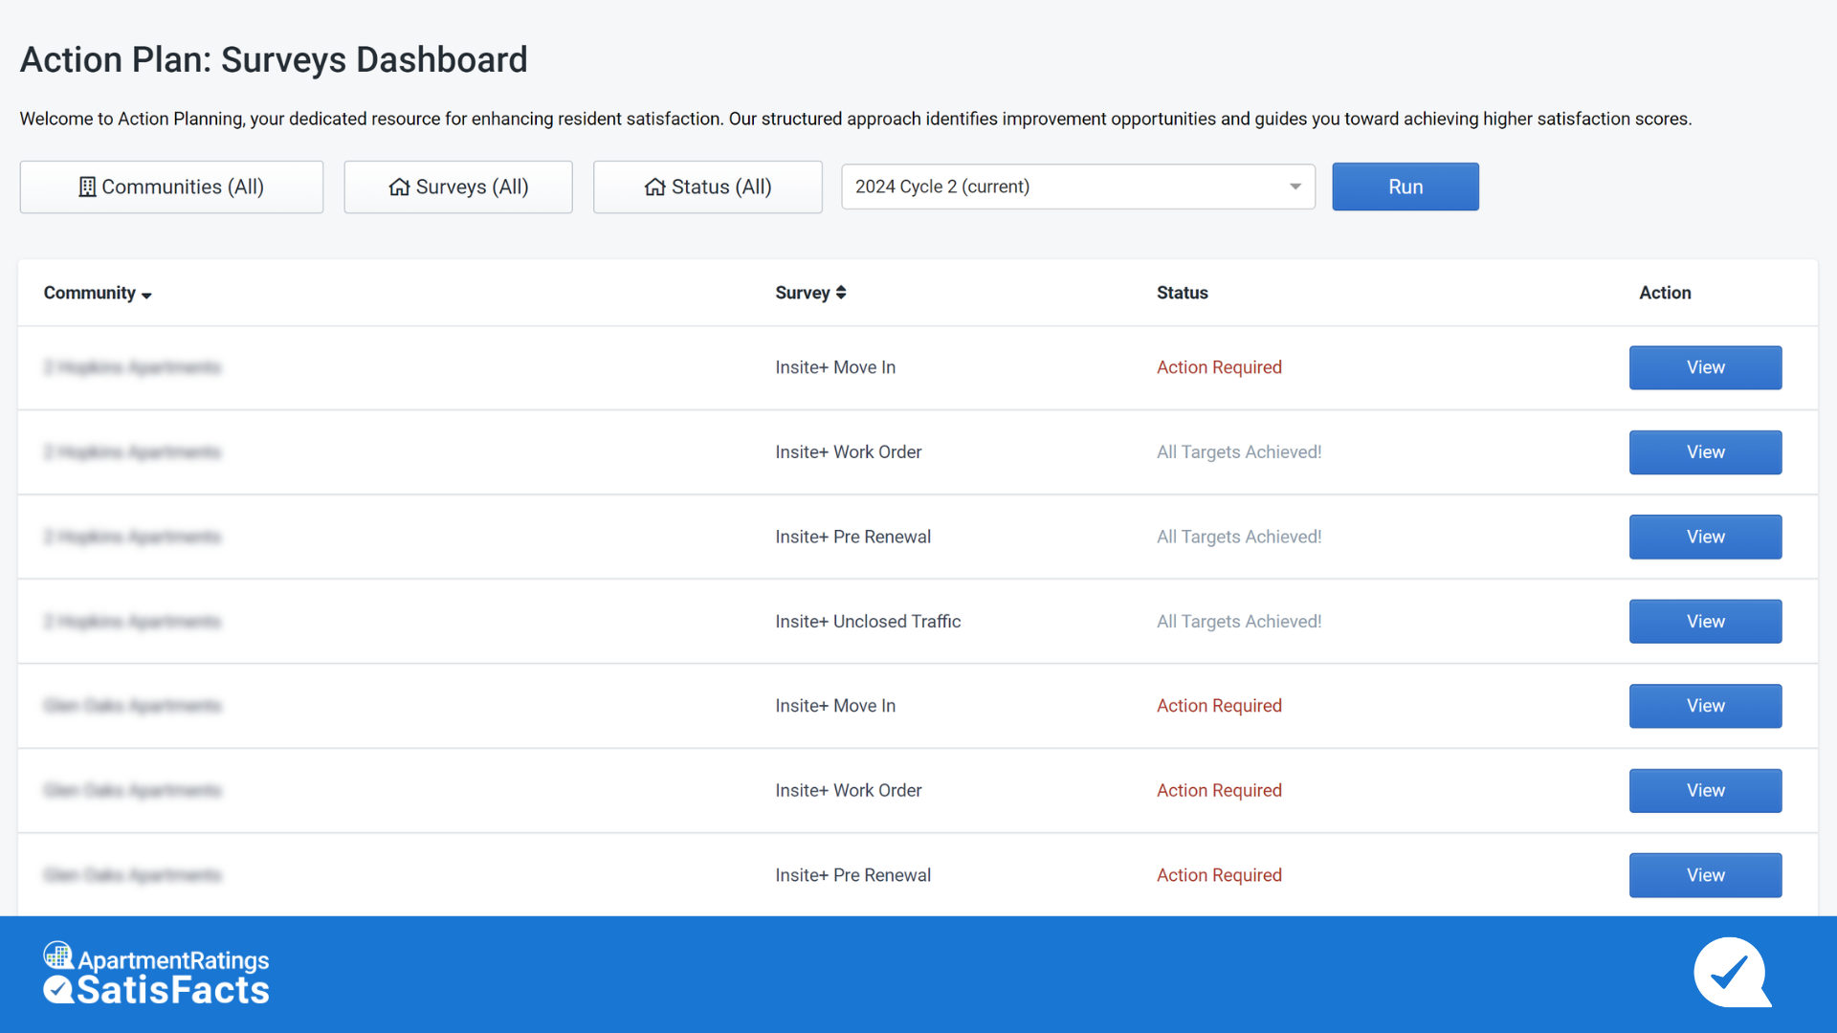The image size is (1837, 1033).
Task: Click the ApartmentRatings building logo in footer
Action: 57,955
